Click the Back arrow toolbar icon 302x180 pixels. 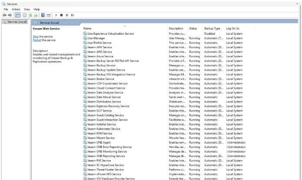tap(4, 15)
